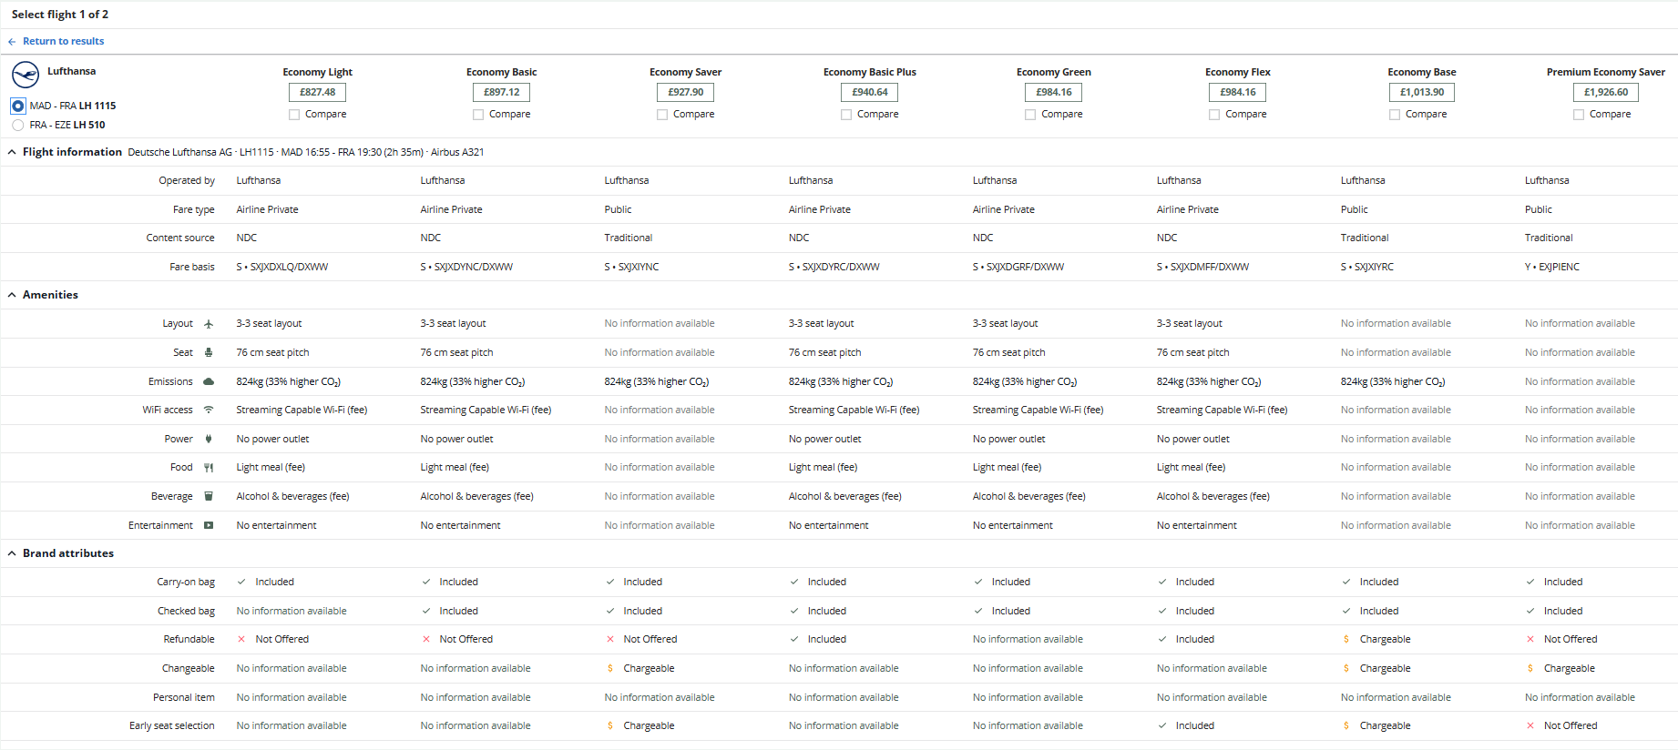Collapse the Flight information section
Viewport: 1678px width, 750px height.
(x=12, y=152)
